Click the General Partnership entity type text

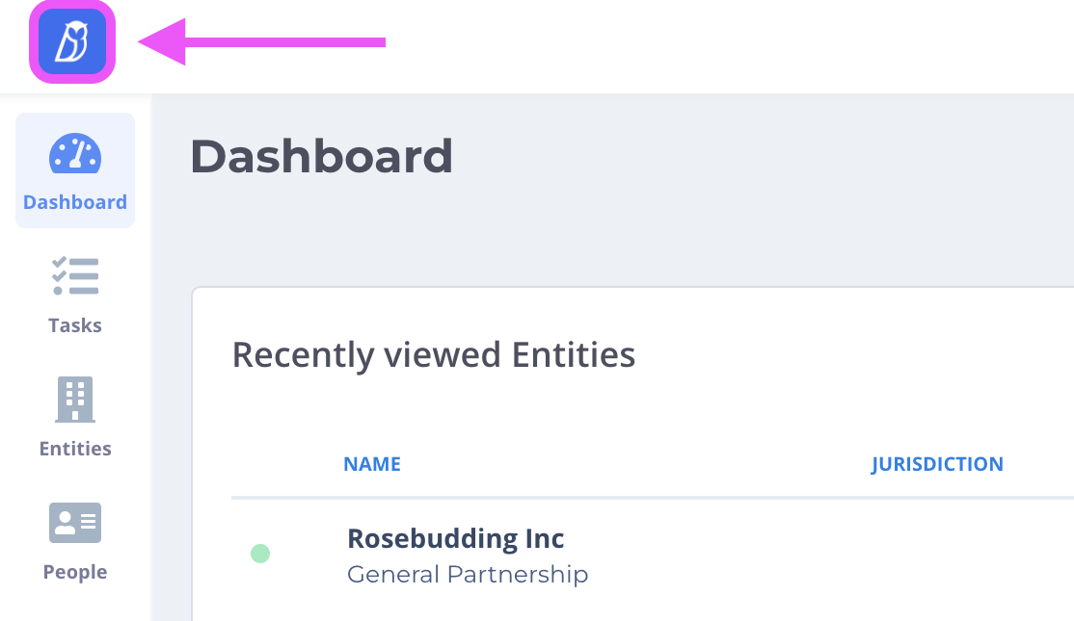pyautogui.click(x=468, y=575)
